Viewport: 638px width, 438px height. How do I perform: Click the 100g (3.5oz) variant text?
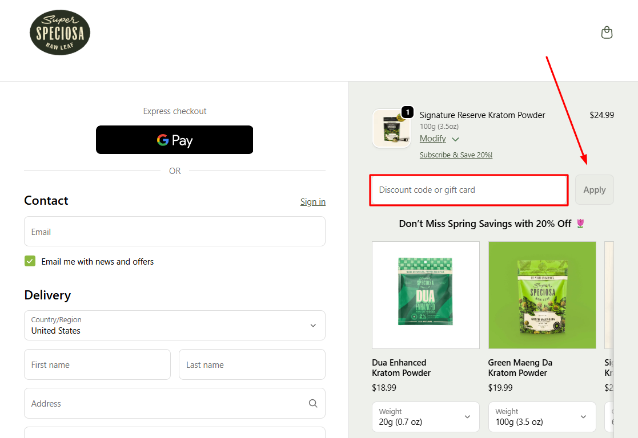(x=439, y=127)
